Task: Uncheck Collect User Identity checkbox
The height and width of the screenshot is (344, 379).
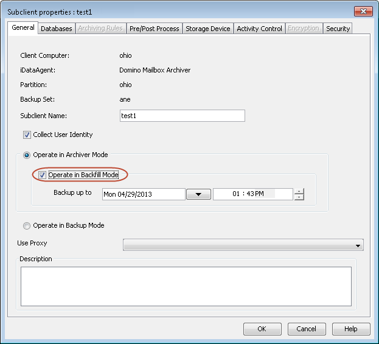Action: 27,135
